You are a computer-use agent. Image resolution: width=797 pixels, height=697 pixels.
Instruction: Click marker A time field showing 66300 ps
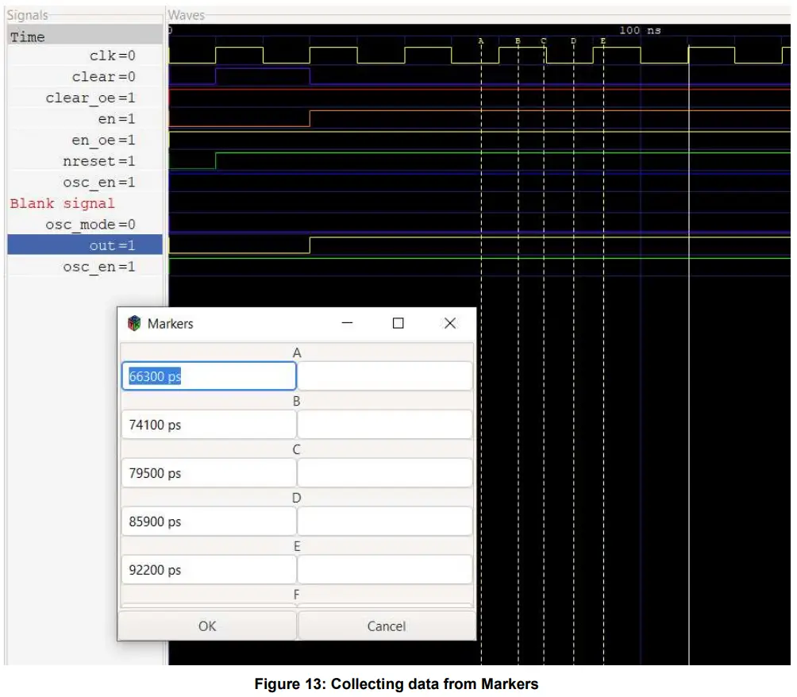click(x=209, y=376)
